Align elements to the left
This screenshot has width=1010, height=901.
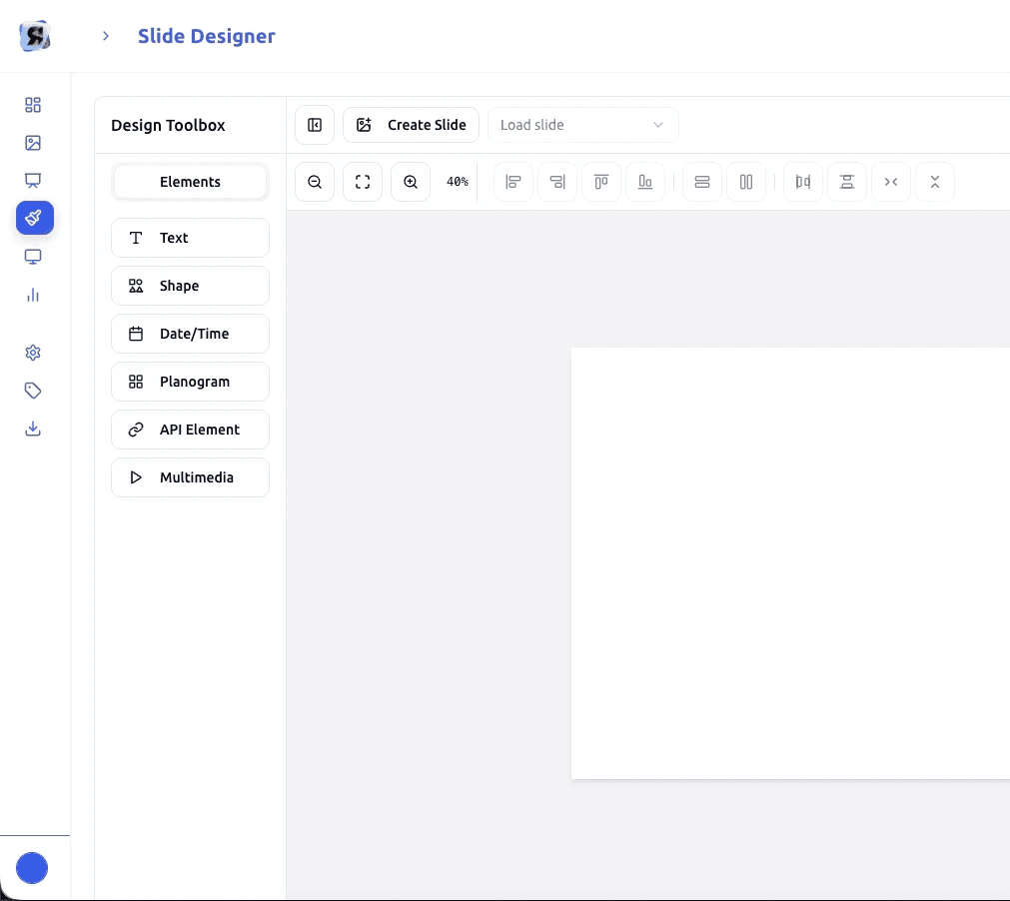(512, 181)
